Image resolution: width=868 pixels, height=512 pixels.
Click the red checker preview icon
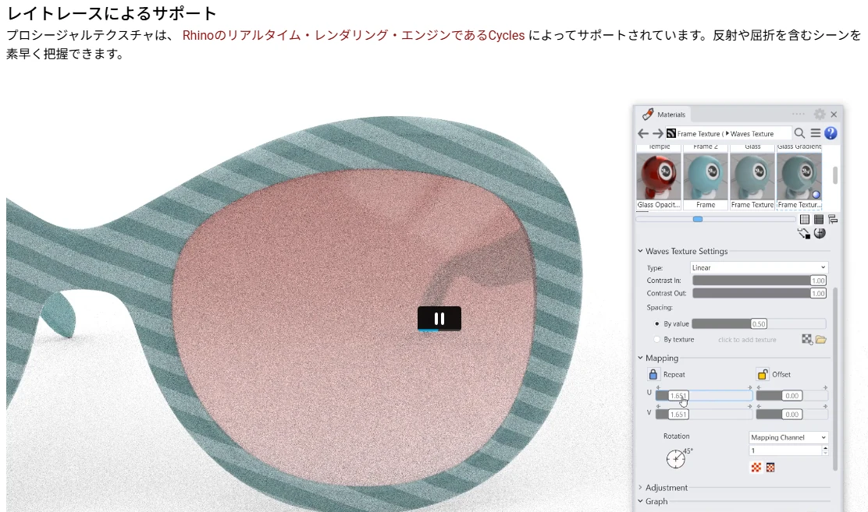pos(756,468)
